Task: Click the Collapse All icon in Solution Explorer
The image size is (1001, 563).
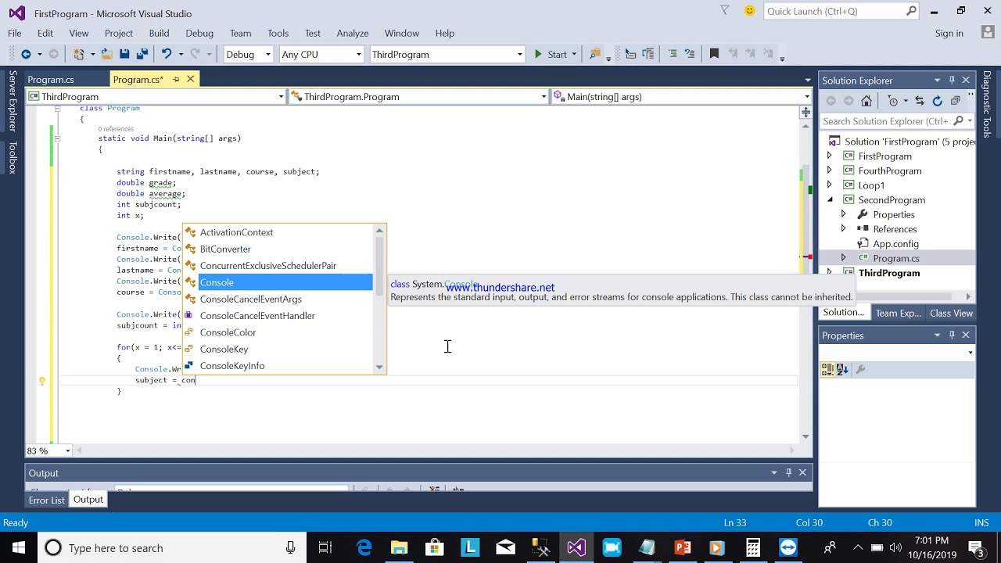Action: [956, 101]
